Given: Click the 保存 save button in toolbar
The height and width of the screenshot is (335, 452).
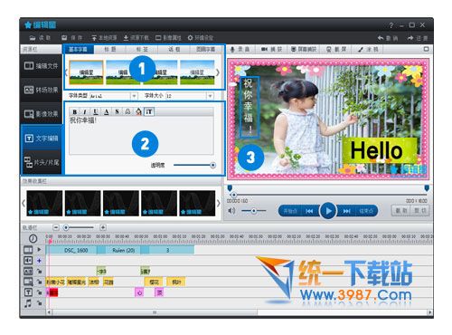Looking at the screenshot, I should coord(72,38).
